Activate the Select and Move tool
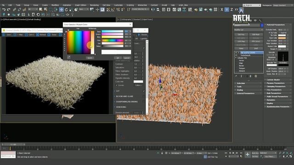The image size is (294, 165). [61, 9]
